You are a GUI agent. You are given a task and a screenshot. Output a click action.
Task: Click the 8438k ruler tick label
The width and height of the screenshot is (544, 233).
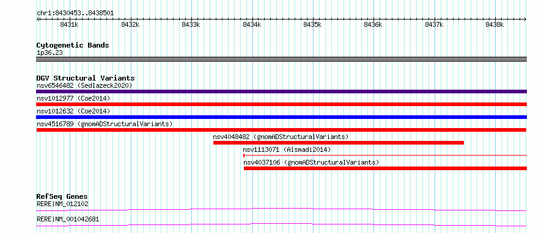click(494, 24)
